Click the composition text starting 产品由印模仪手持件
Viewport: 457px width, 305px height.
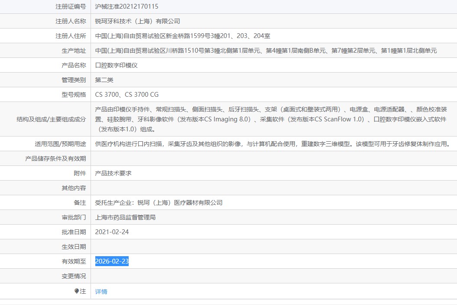(271, 119)
